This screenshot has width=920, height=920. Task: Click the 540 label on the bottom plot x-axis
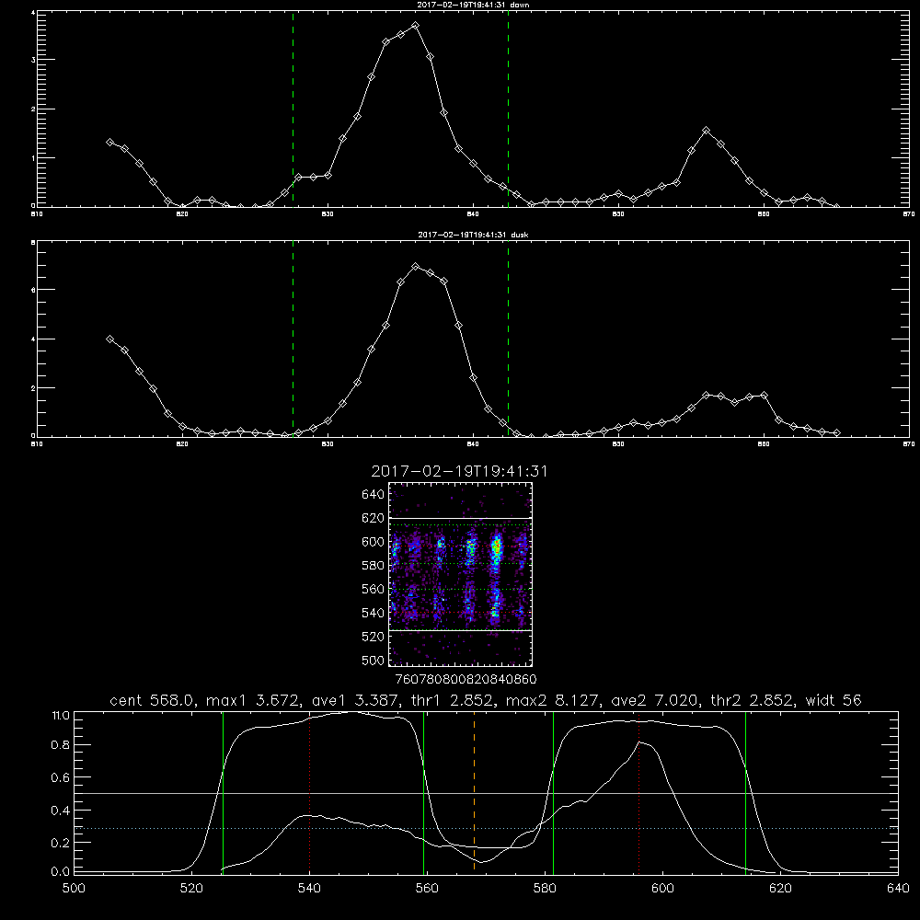pyautogui.click(x=309, y=888)
